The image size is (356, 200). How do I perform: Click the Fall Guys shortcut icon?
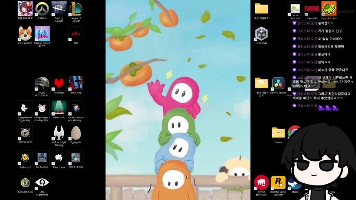point(42,33)
